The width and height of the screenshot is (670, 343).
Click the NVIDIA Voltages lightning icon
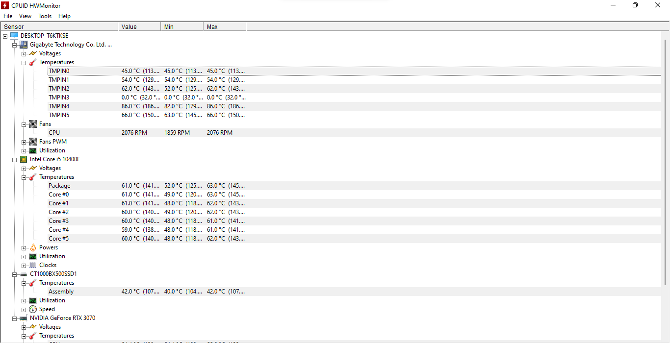pos(33,327)
